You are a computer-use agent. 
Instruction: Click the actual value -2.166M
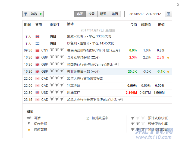pos(131,93)
